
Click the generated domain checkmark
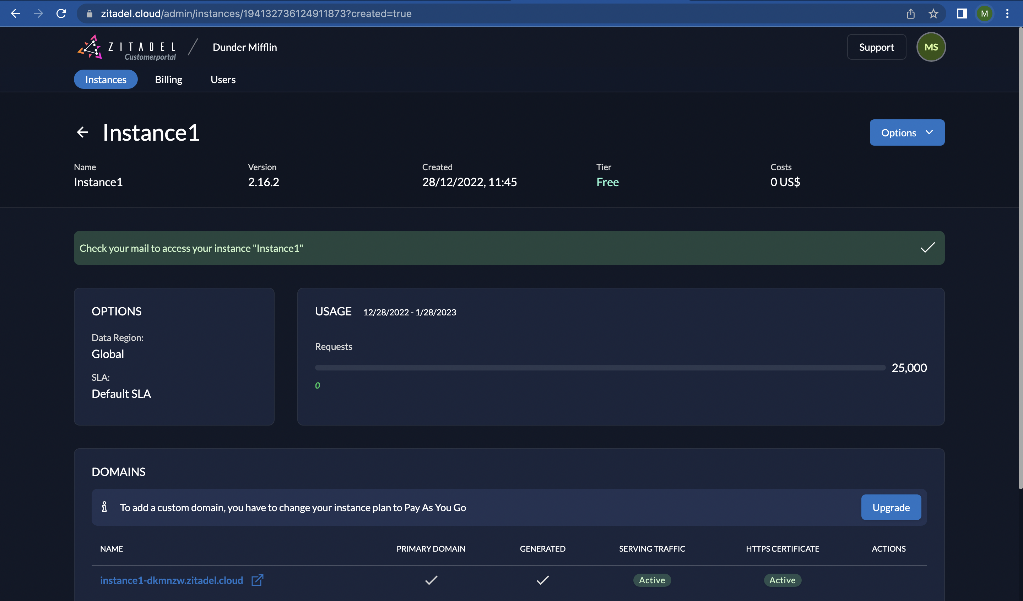pyautogui.click(x=542, y=580)
